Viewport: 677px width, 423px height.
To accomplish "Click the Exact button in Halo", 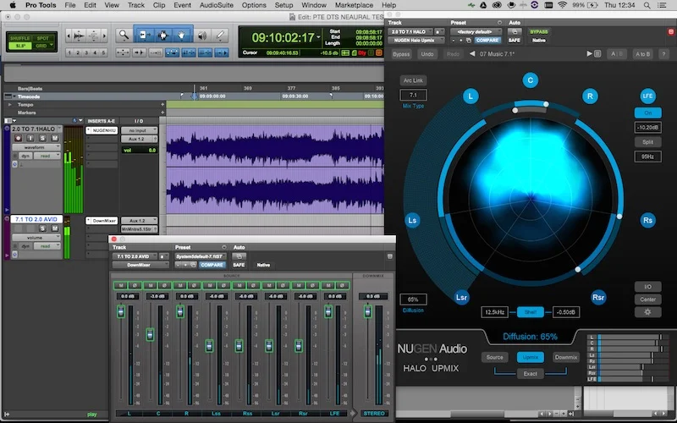I will (531, 374).
